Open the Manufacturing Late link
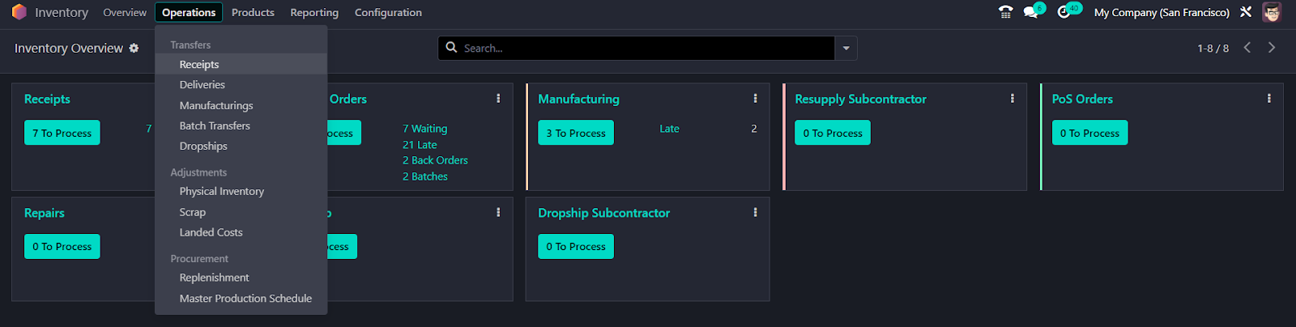Screen dimensions: 1296x327 click(x=669, y=129)
